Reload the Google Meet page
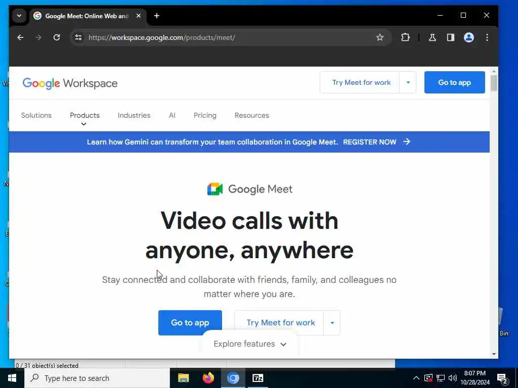Screen dimensions: 518x388 pyautogui.click(x=57, y=37)
